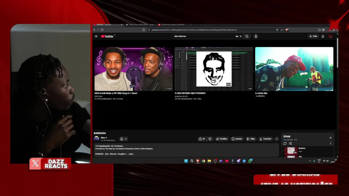Click the 'Partilhar' share button
Screen dimensions: 349x196
(222, 139)
